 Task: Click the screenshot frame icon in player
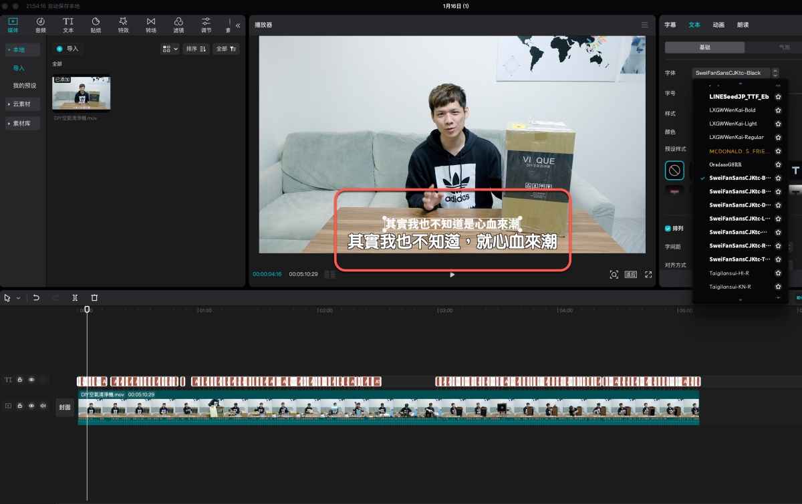pos(614,274)
